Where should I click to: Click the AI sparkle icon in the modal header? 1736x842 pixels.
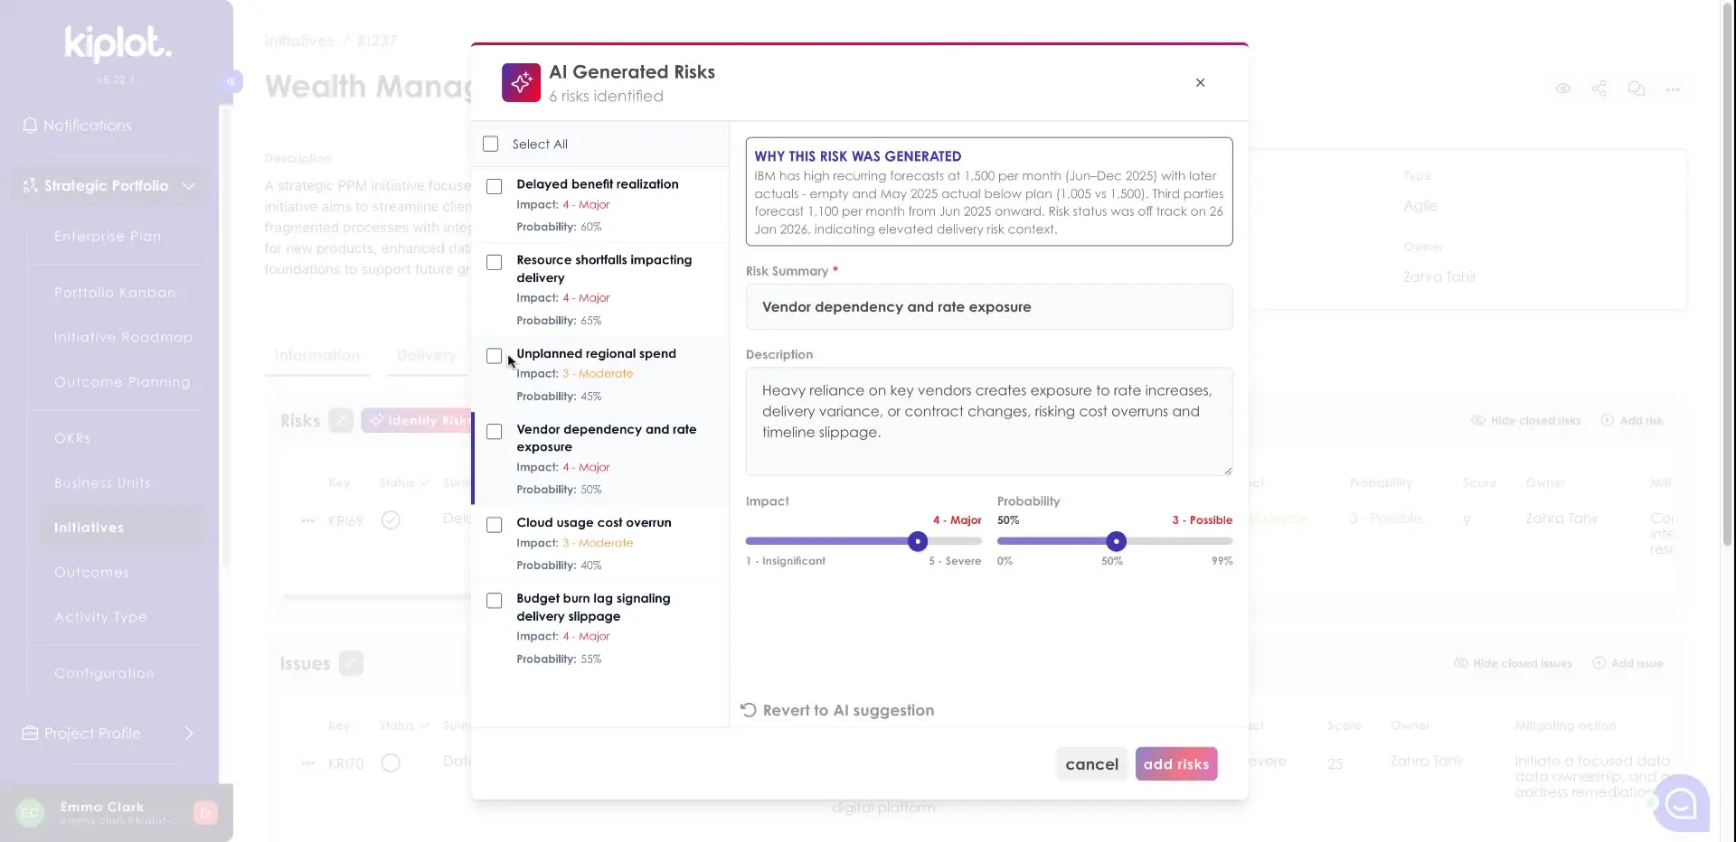pyautogui.click(x=520, y=82)
